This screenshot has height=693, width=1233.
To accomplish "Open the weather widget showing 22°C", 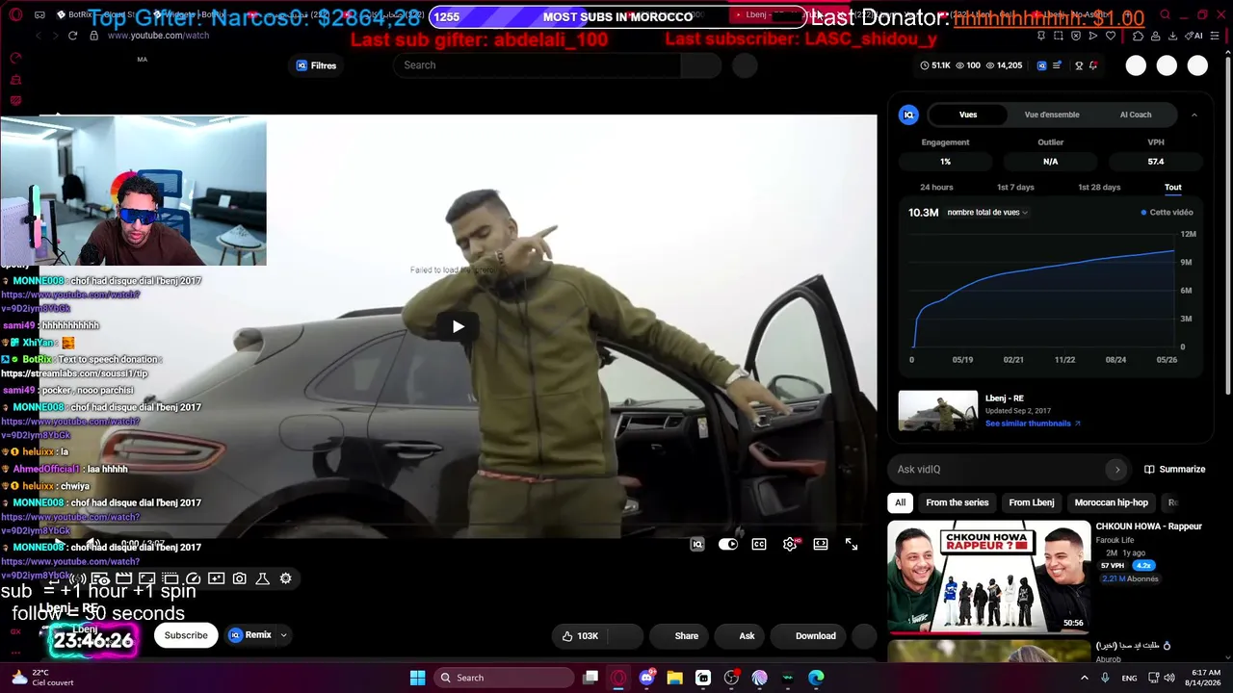I will tap(40, 678).
